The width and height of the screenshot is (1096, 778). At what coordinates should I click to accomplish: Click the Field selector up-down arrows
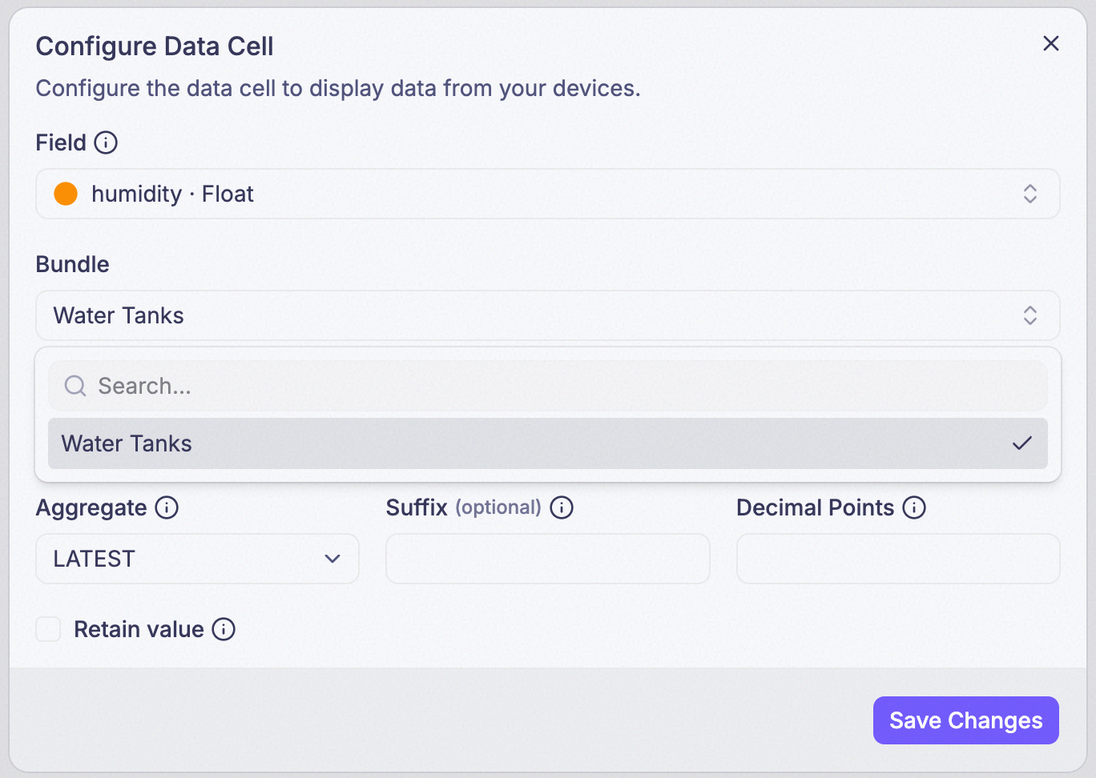pyautogui.click(x=1030, y=194)
